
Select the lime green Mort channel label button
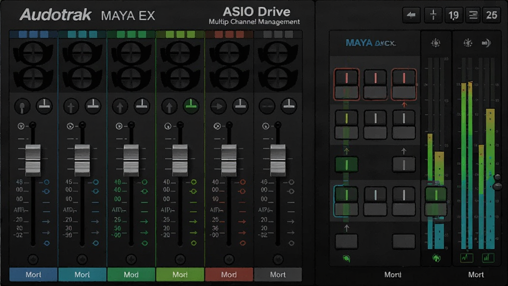(x=180, y=275)
